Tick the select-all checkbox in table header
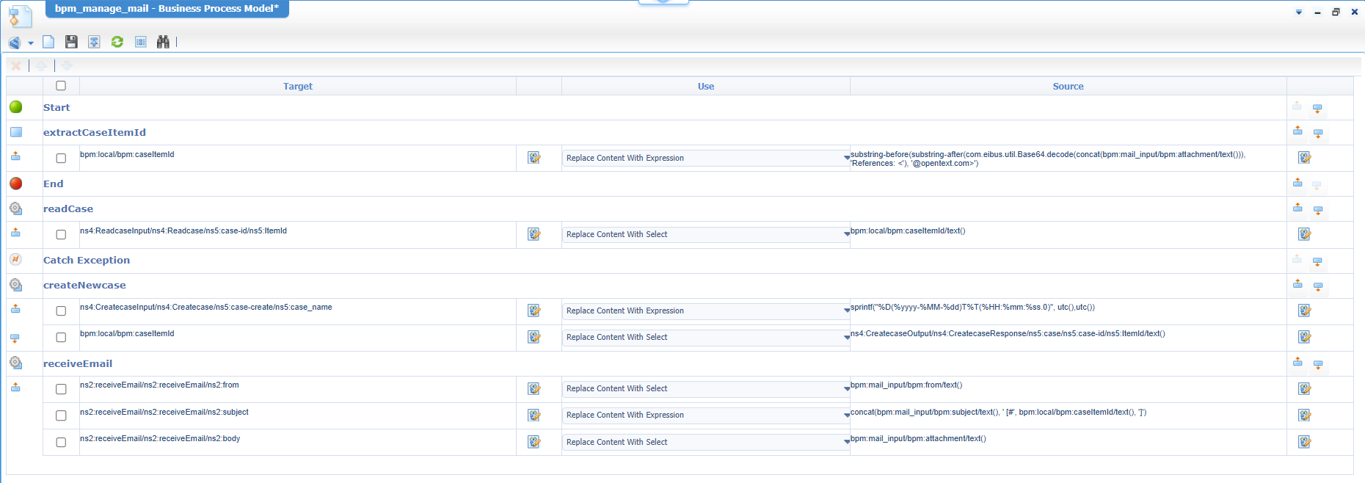Viewport: 1365px width, 483px height. click(61, 86)
